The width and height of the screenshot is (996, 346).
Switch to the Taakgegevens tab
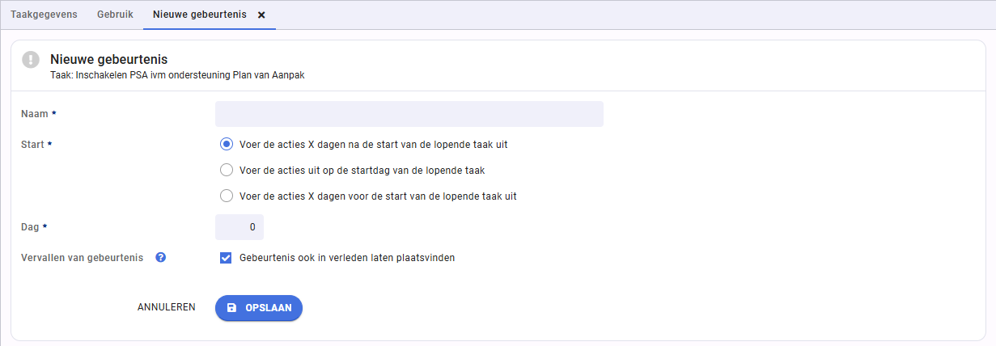[x=44, y=15]
